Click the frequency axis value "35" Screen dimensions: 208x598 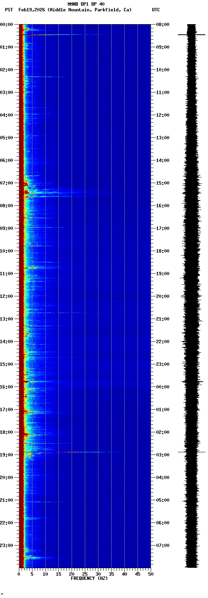111,574
